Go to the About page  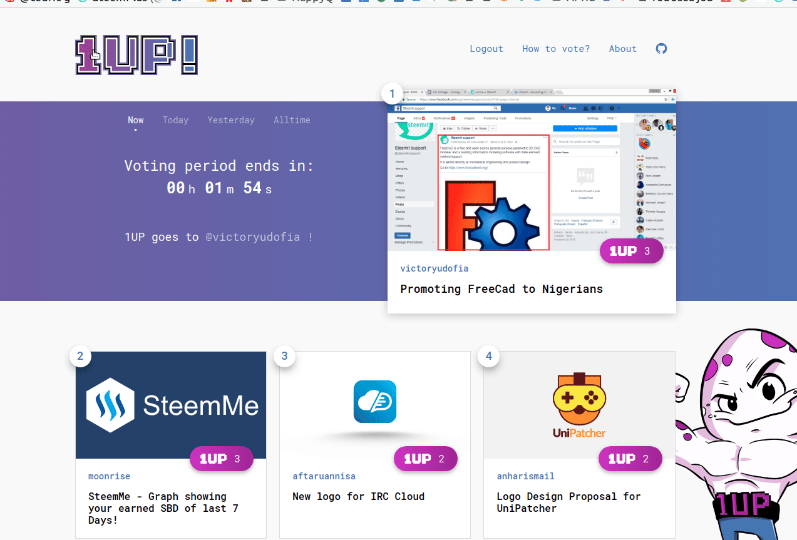(x=623, y=49)
